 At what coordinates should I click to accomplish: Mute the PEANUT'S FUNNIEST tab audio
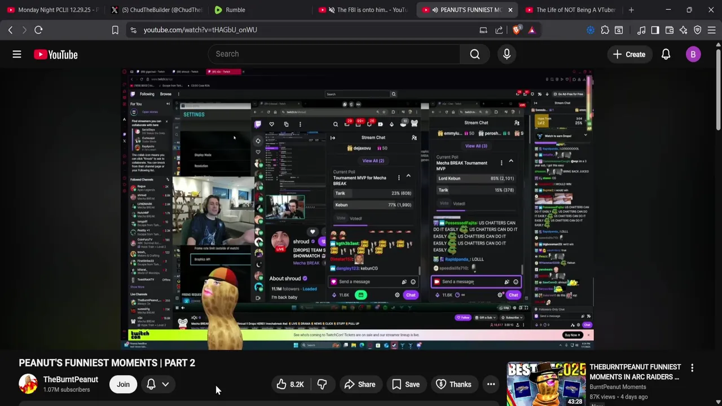click(x=435, y=10)
